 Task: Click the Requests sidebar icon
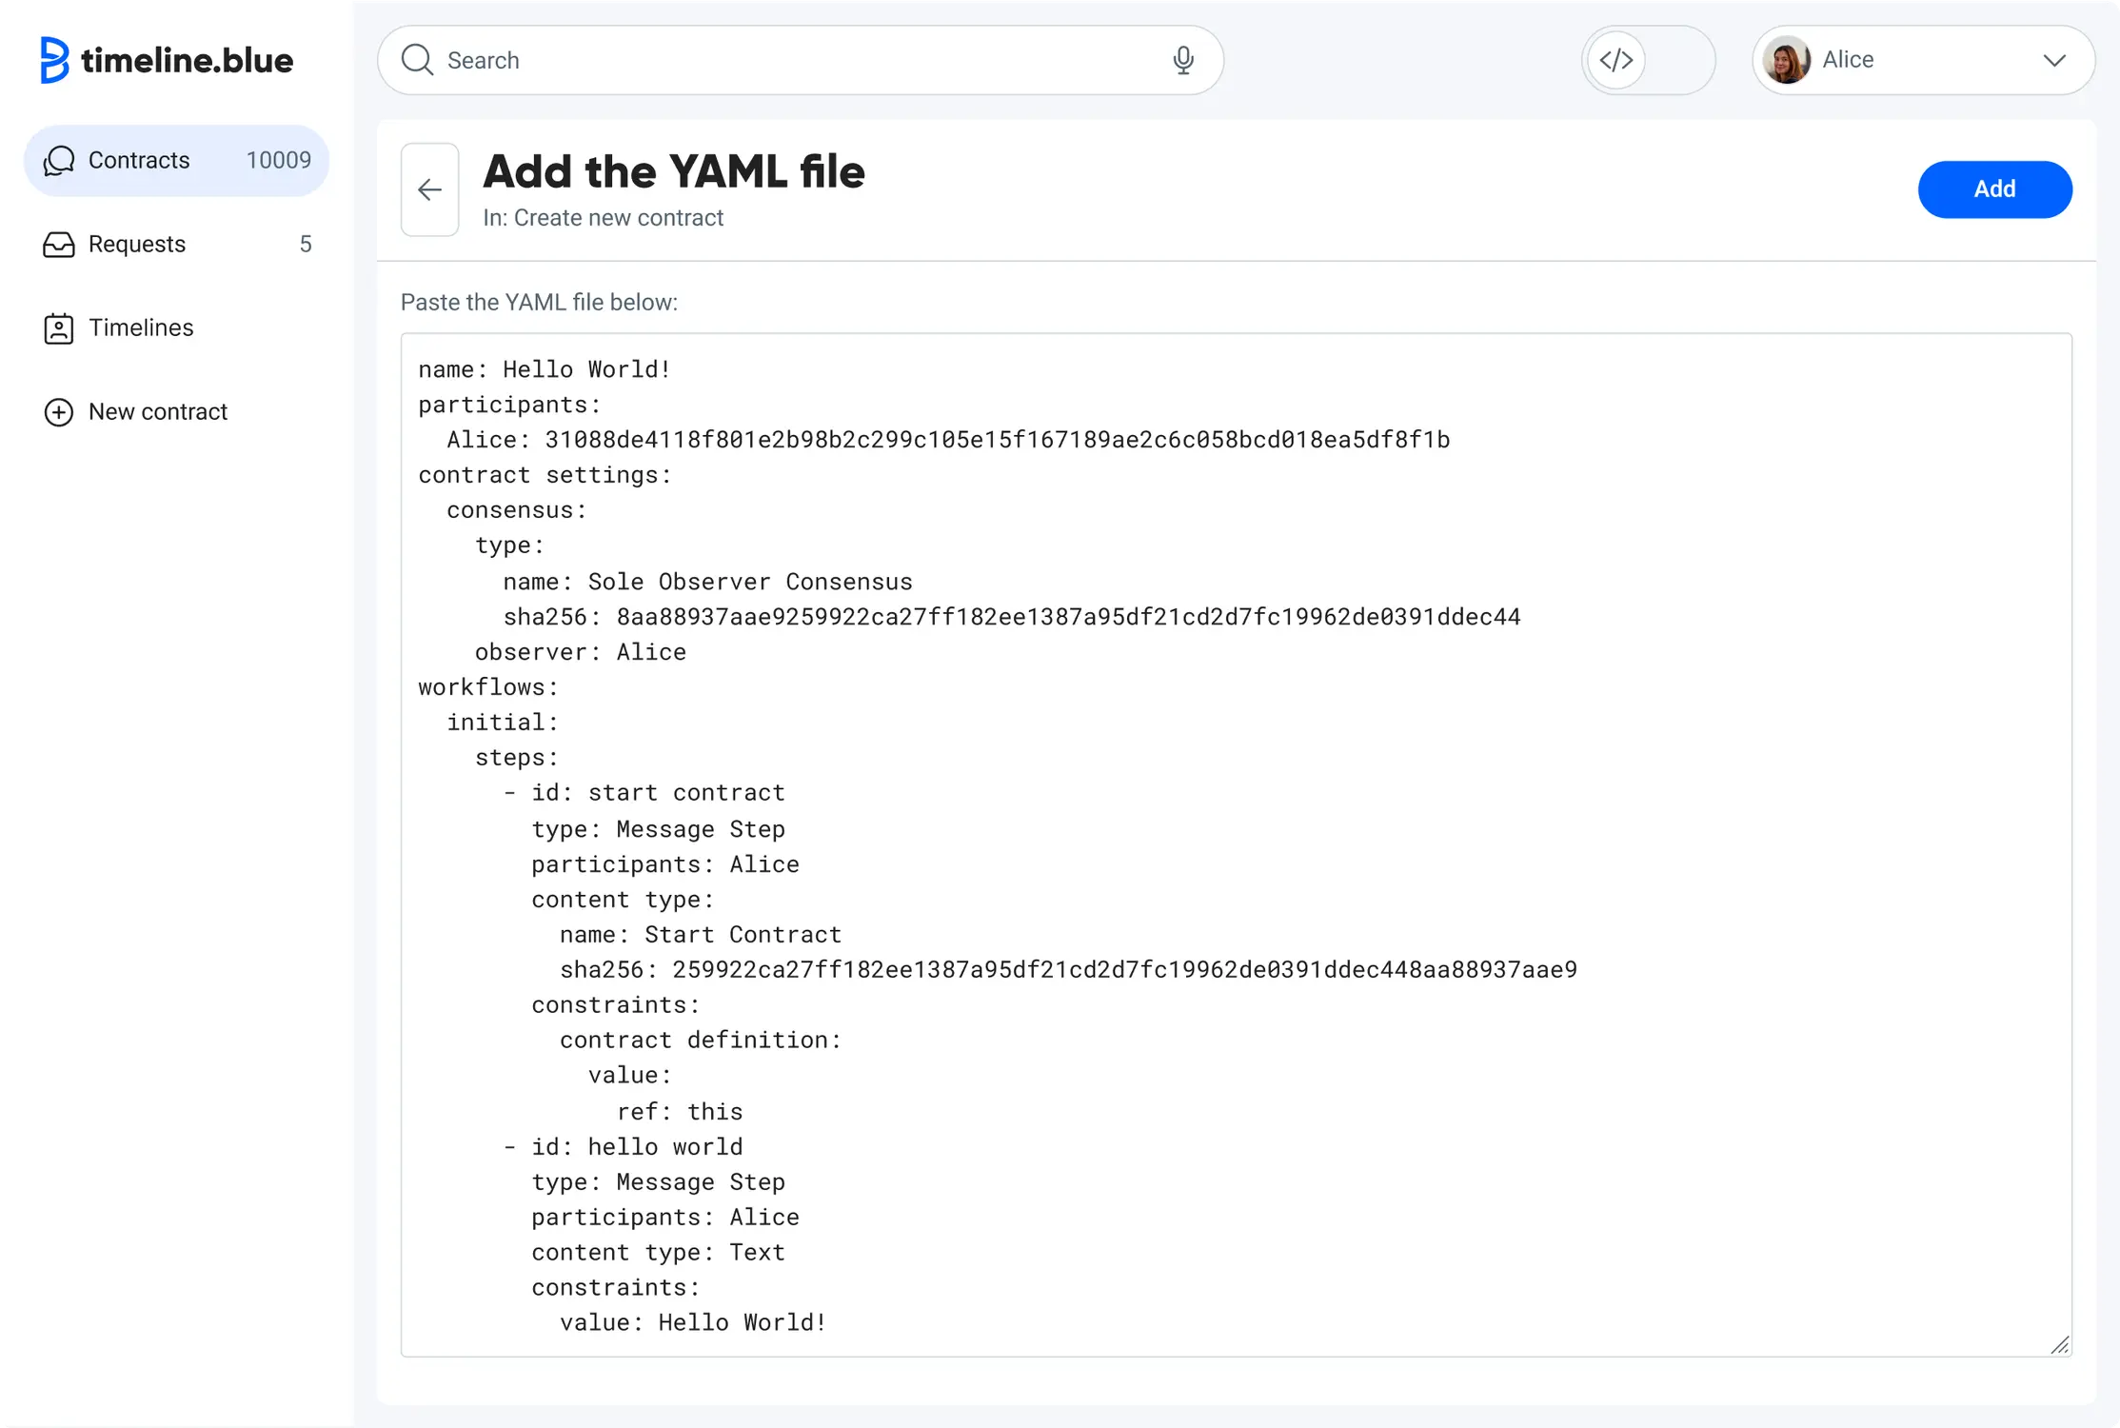point(57,244)
